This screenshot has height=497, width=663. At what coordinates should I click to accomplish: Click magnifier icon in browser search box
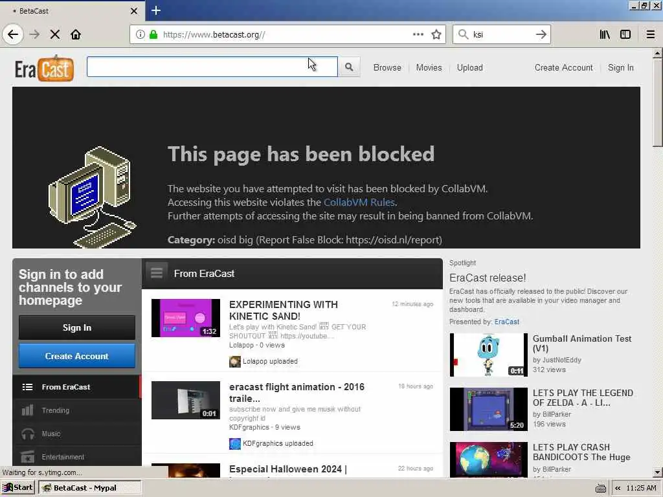[464, 34]
